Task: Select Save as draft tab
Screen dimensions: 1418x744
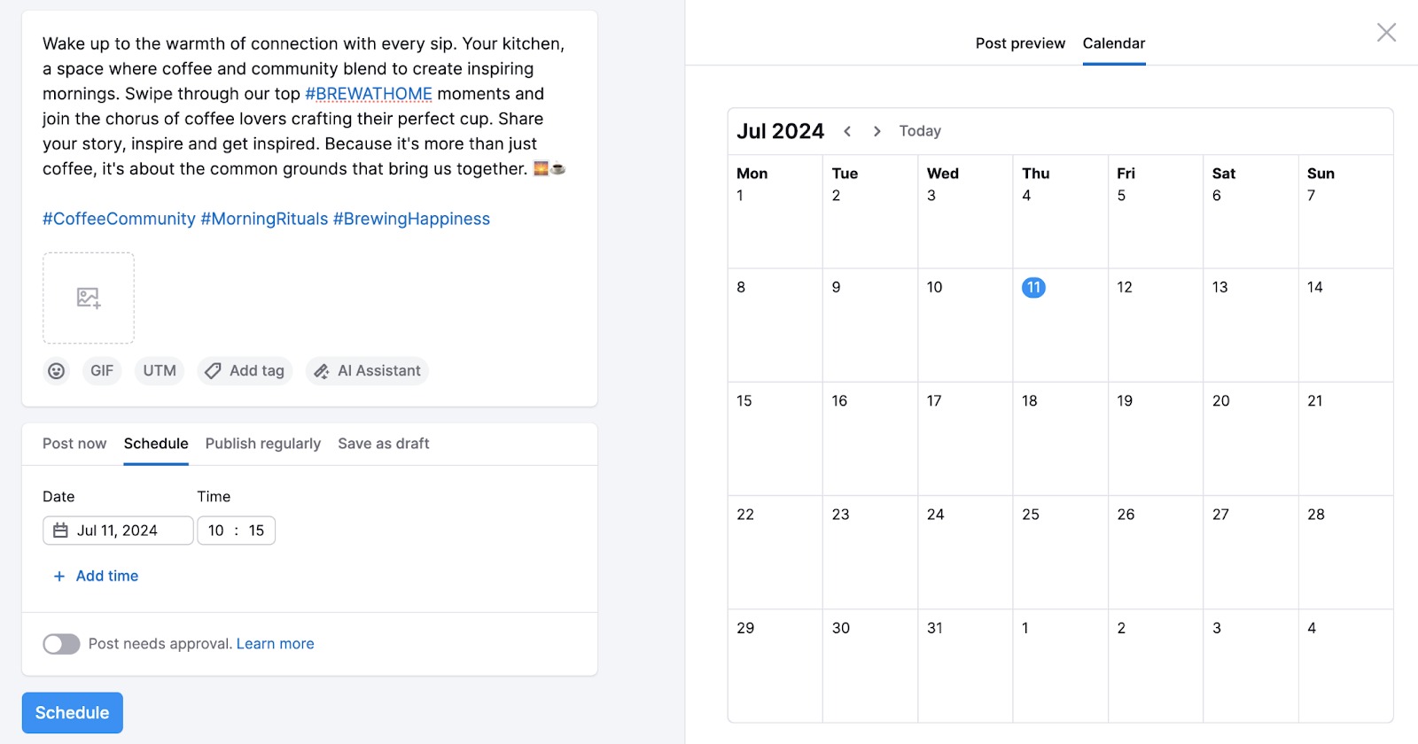Action: coord(383,444)
